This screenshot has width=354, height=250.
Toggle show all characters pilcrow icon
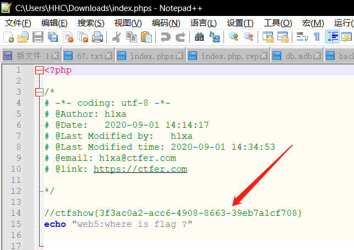[x=317, y=37]
